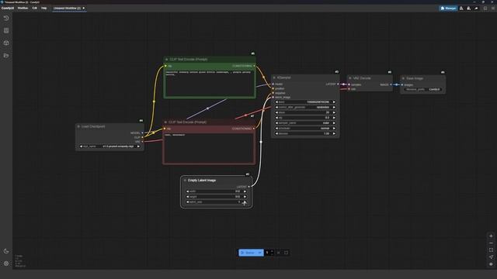
Task: Clear pending queue square icon
Action: (286, 253)
